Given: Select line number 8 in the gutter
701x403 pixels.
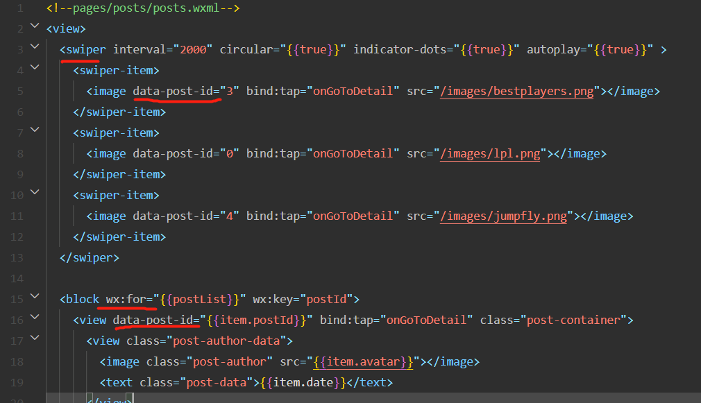Looking at the screenshot, I should [x=20, y=154].
